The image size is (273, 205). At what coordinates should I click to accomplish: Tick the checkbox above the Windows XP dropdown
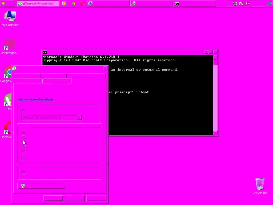tap(23, 111)
